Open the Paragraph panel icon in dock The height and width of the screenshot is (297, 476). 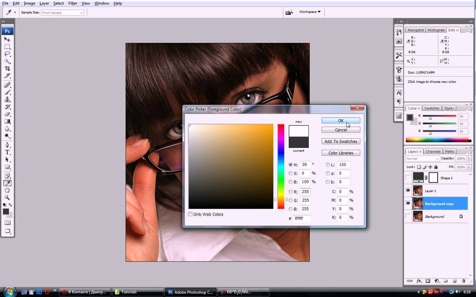(x=399, y=102)
